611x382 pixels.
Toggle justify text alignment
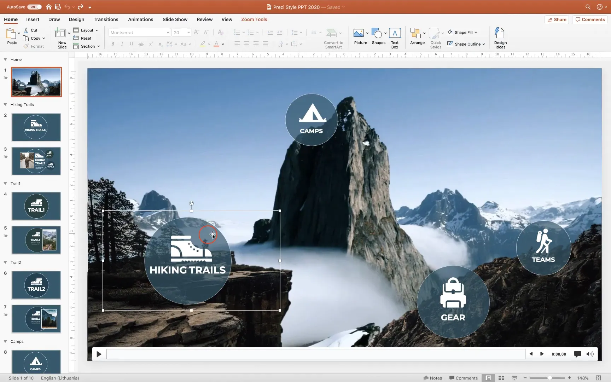[266, 44]
